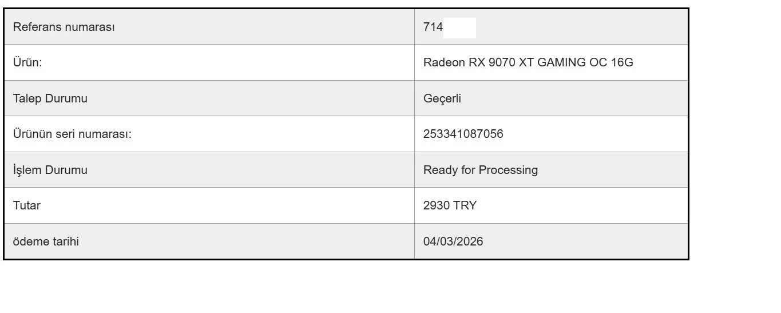Click GAMING in the product name
The height and width of the screenshot is (313, 781).
pyautogui.click(x=561, y=62)
